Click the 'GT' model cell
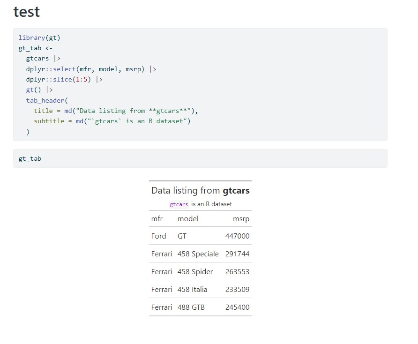418x344 pixels. tap(182, 236)
